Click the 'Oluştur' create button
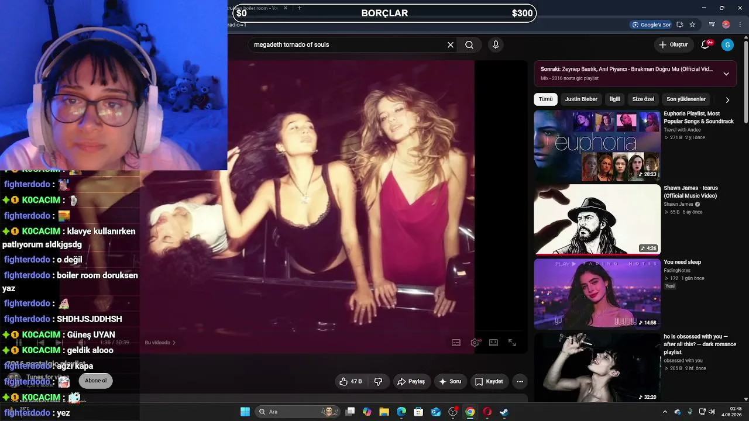Screen dimensions: 749x421 673,45
